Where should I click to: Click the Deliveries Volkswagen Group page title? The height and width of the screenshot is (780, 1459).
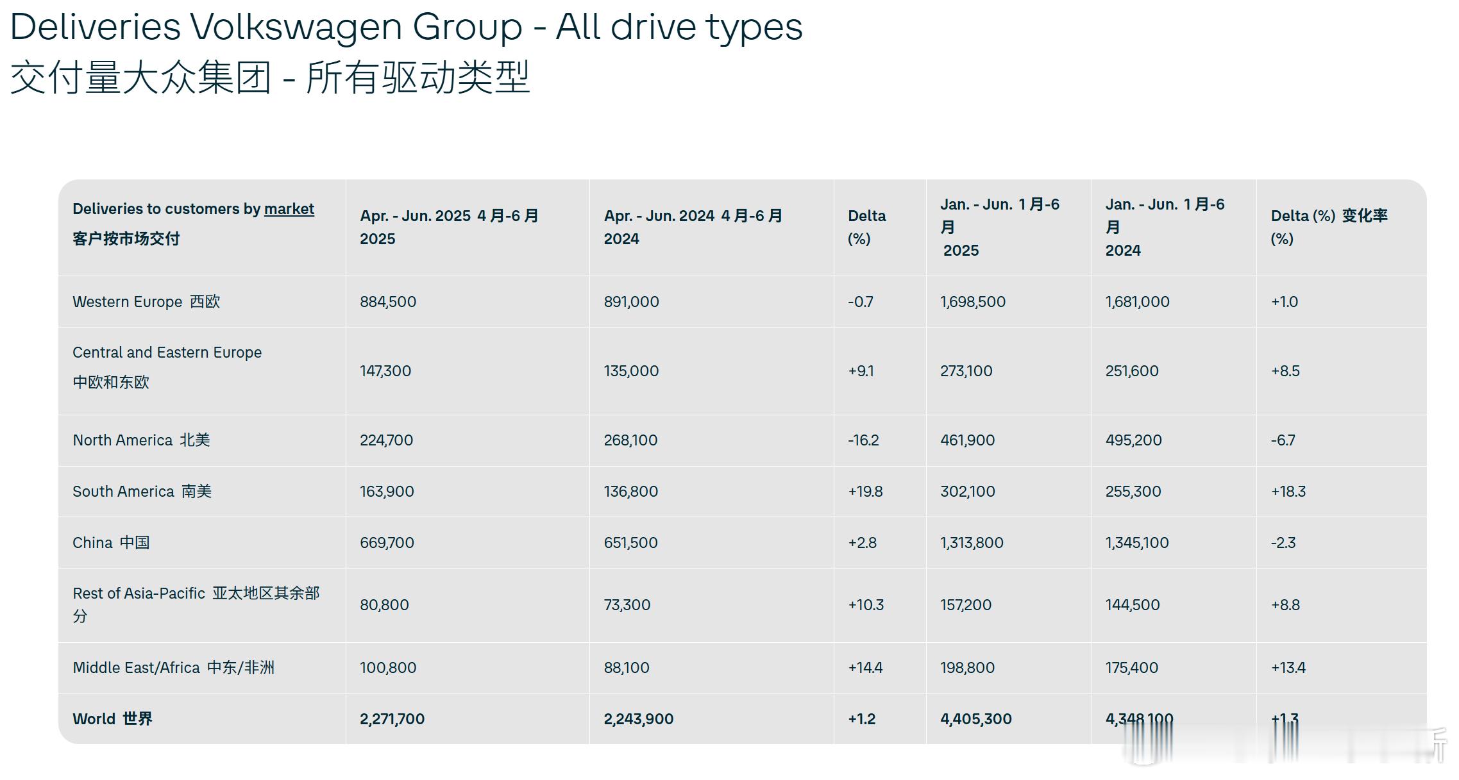(406, 27)
